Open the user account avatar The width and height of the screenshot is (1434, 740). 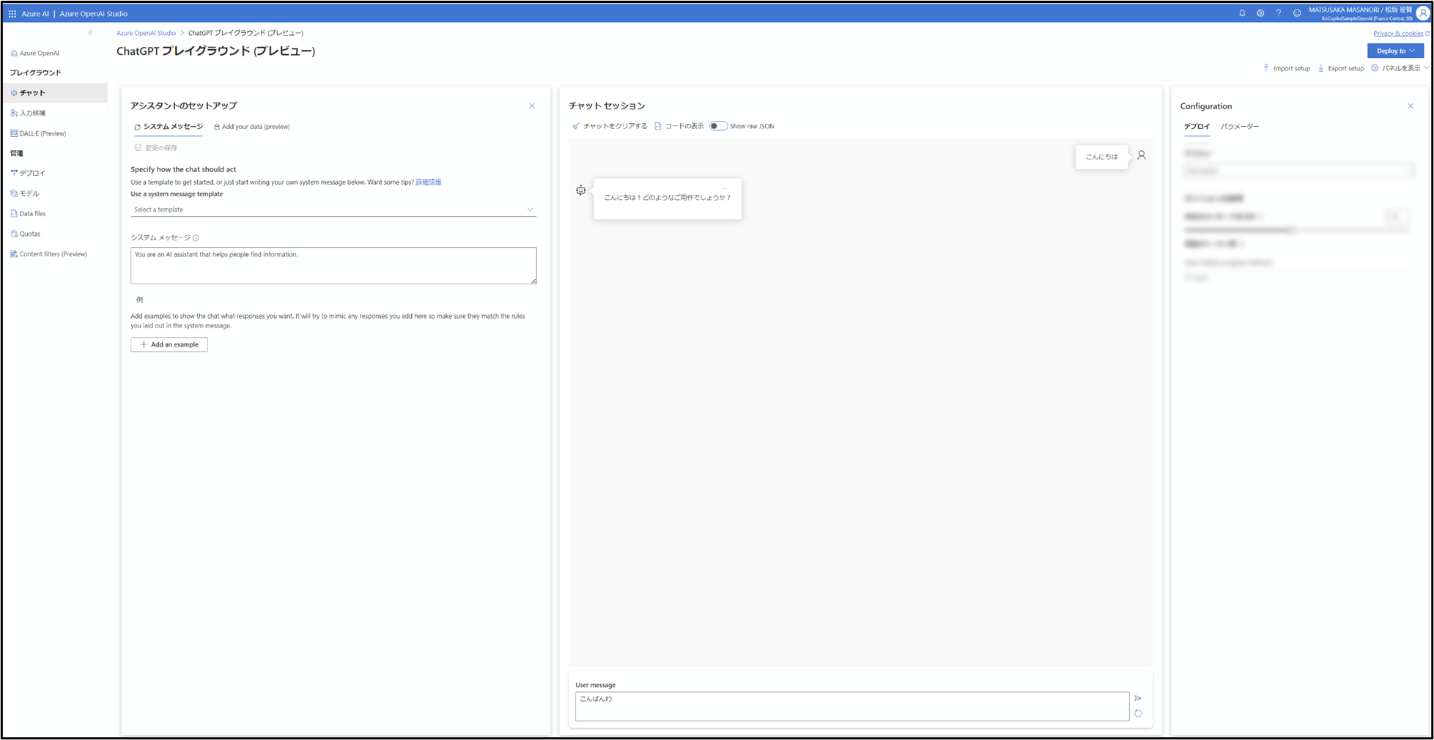(x=1423, y=13)
